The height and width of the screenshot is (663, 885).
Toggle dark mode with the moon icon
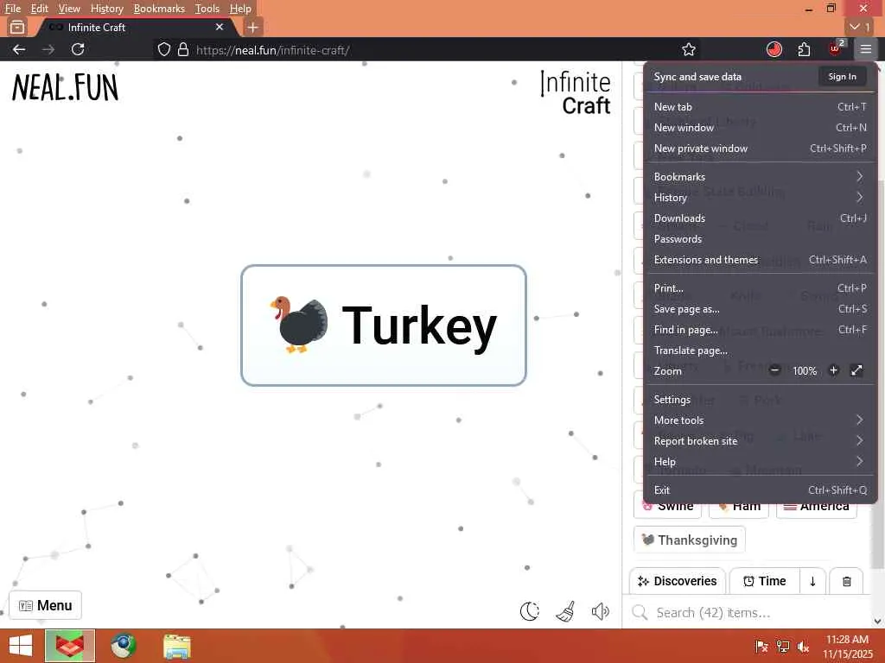[x=530, y=611]
